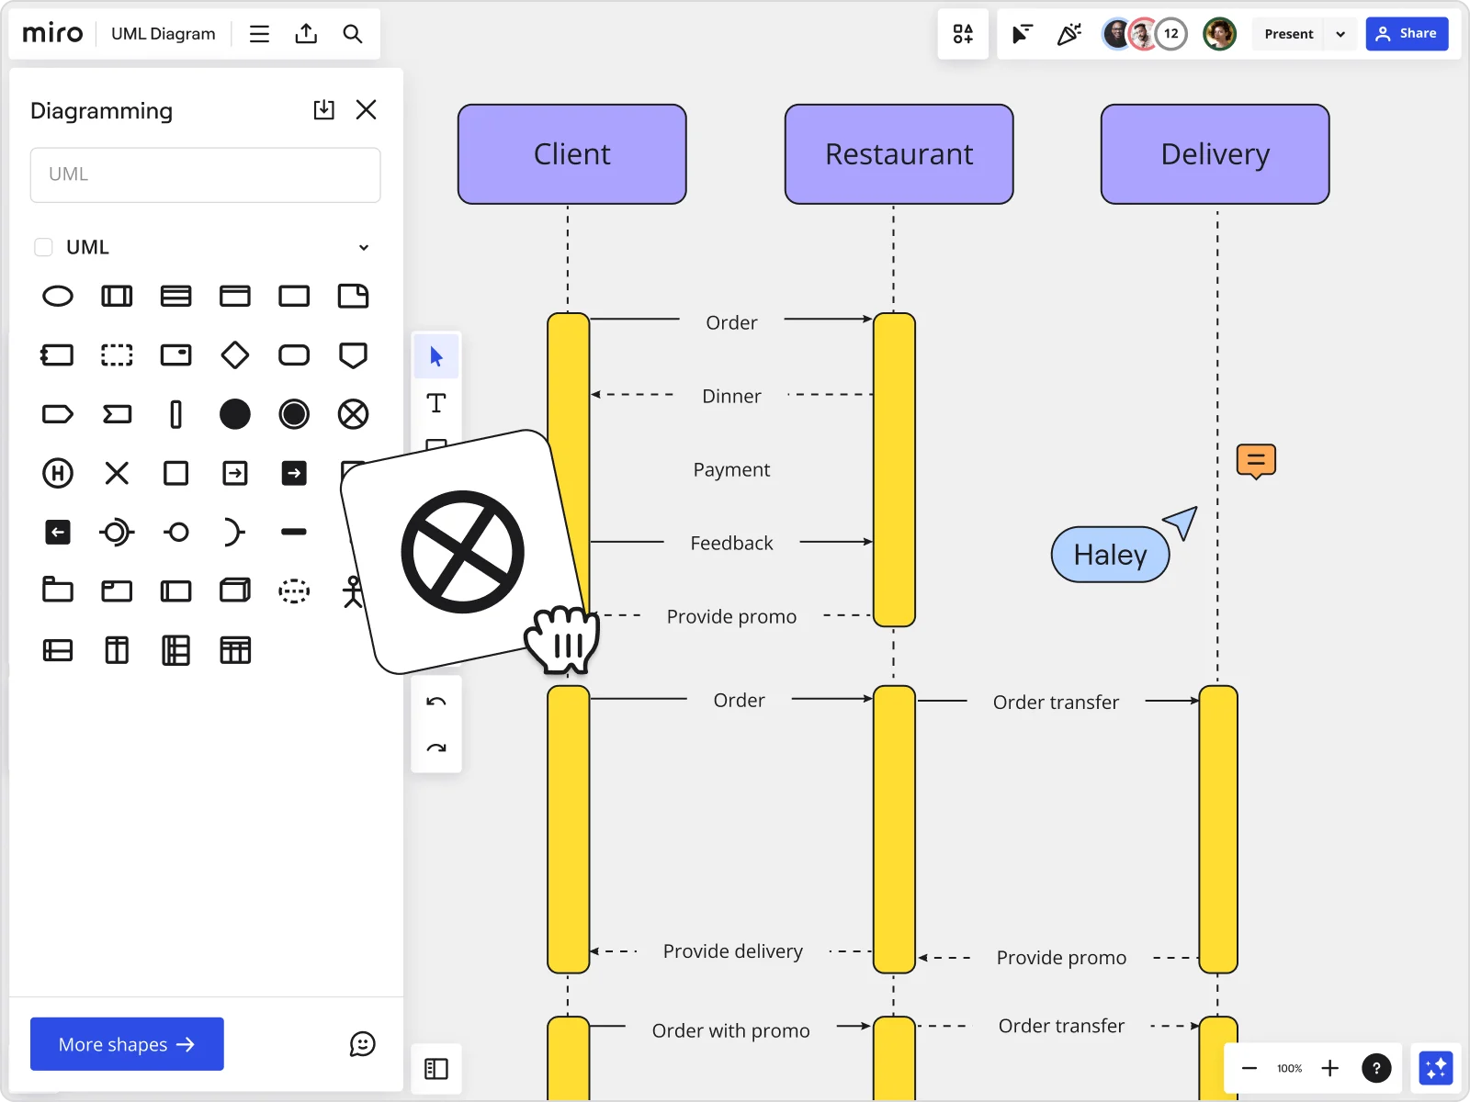The image size is (1470, 1102).
Task: Check the UML category checkbox
Action: pyautogui.click(x=43, y=246)
